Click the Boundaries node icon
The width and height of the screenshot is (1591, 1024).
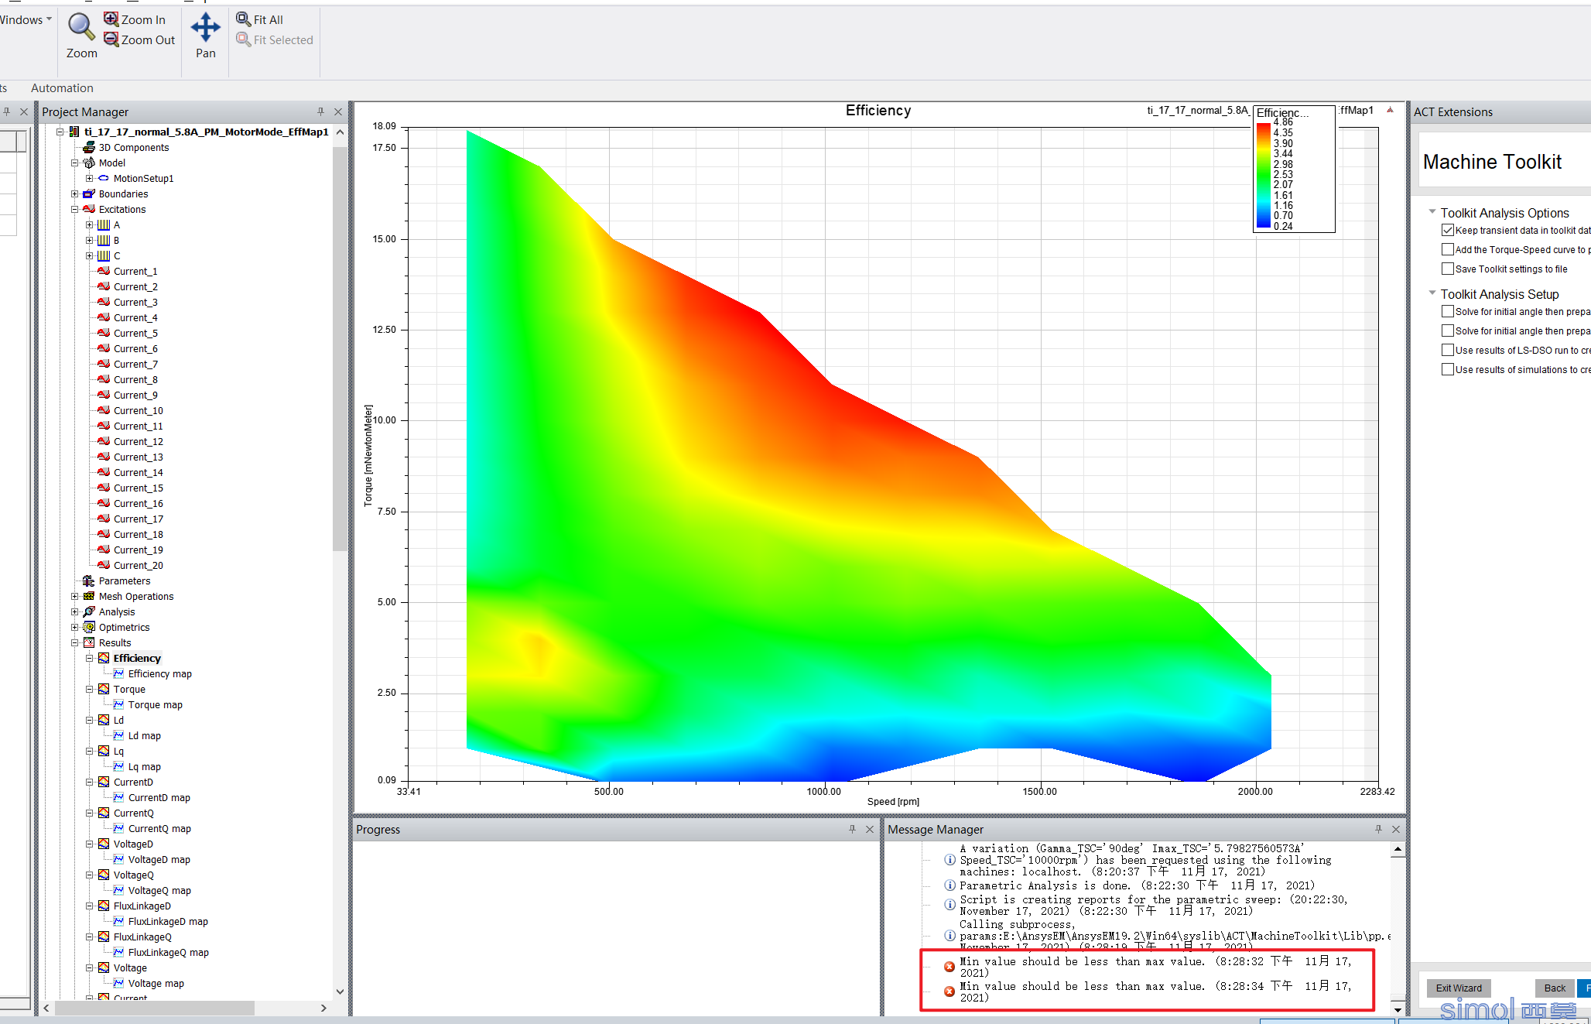(89, 193)
